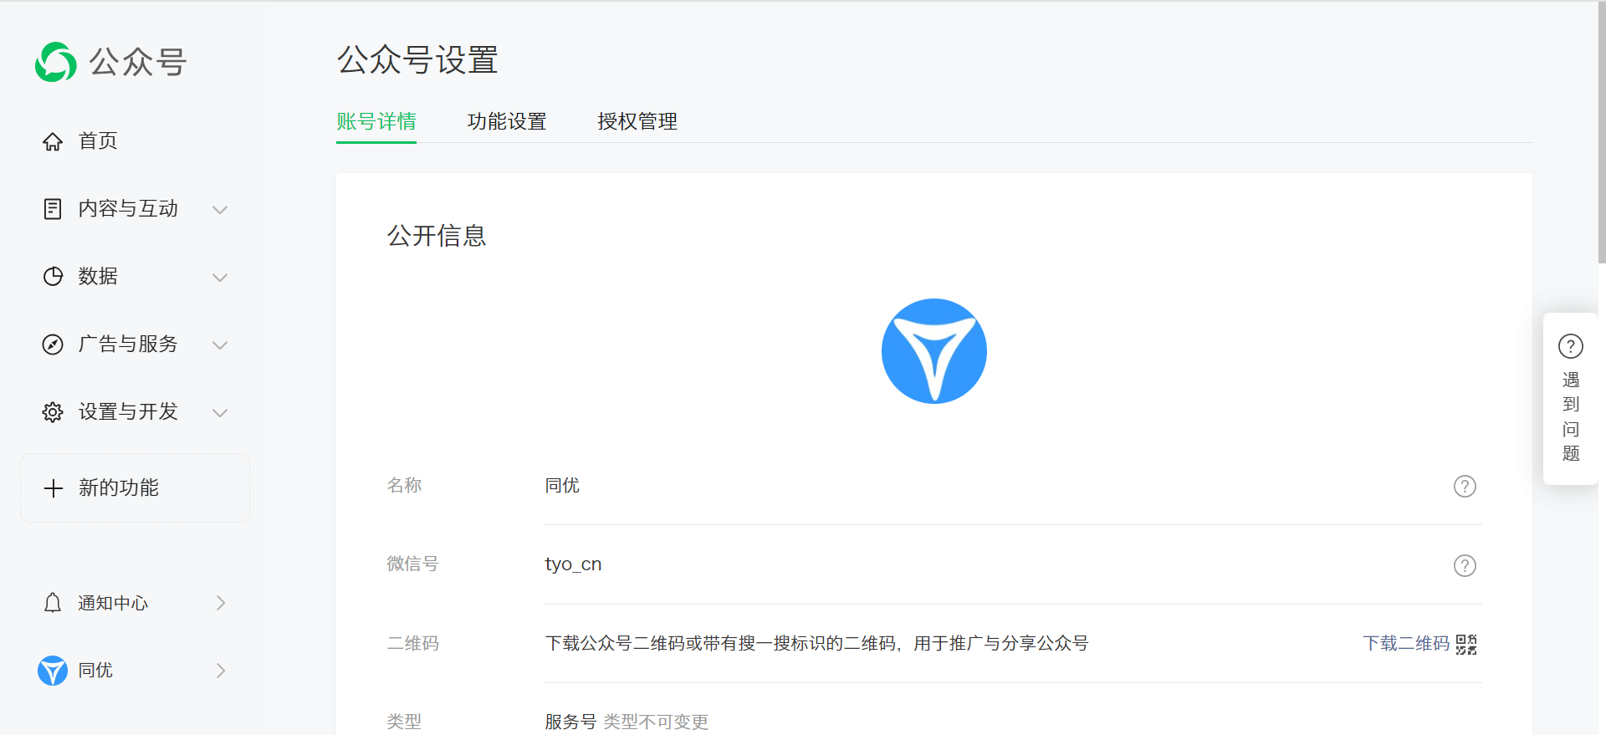The image size is (1606, 735).
Task: Click the help icon in 微信号 row
Action: pos(1465,565)
